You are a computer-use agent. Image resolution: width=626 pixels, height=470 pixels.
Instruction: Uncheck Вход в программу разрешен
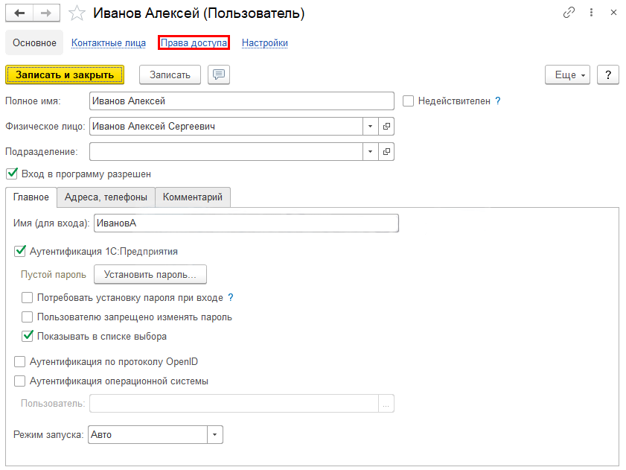(12, 174)
